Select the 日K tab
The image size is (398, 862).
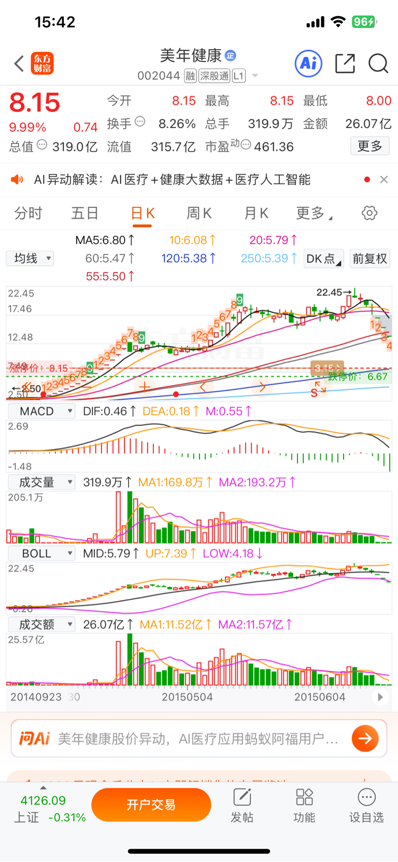coord(143,213)
